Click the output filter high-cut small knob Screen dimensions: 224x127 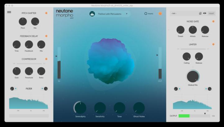click(x=210, y=89)
